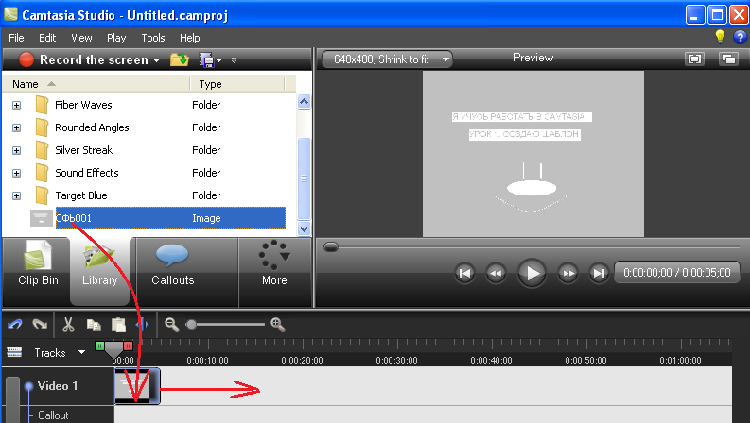Open the File menu

[x=16, y=38]
